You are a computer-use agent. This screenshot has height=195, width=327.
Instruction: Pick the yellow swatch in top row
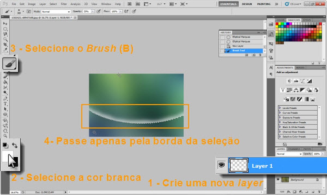click(x=280, y=24)
